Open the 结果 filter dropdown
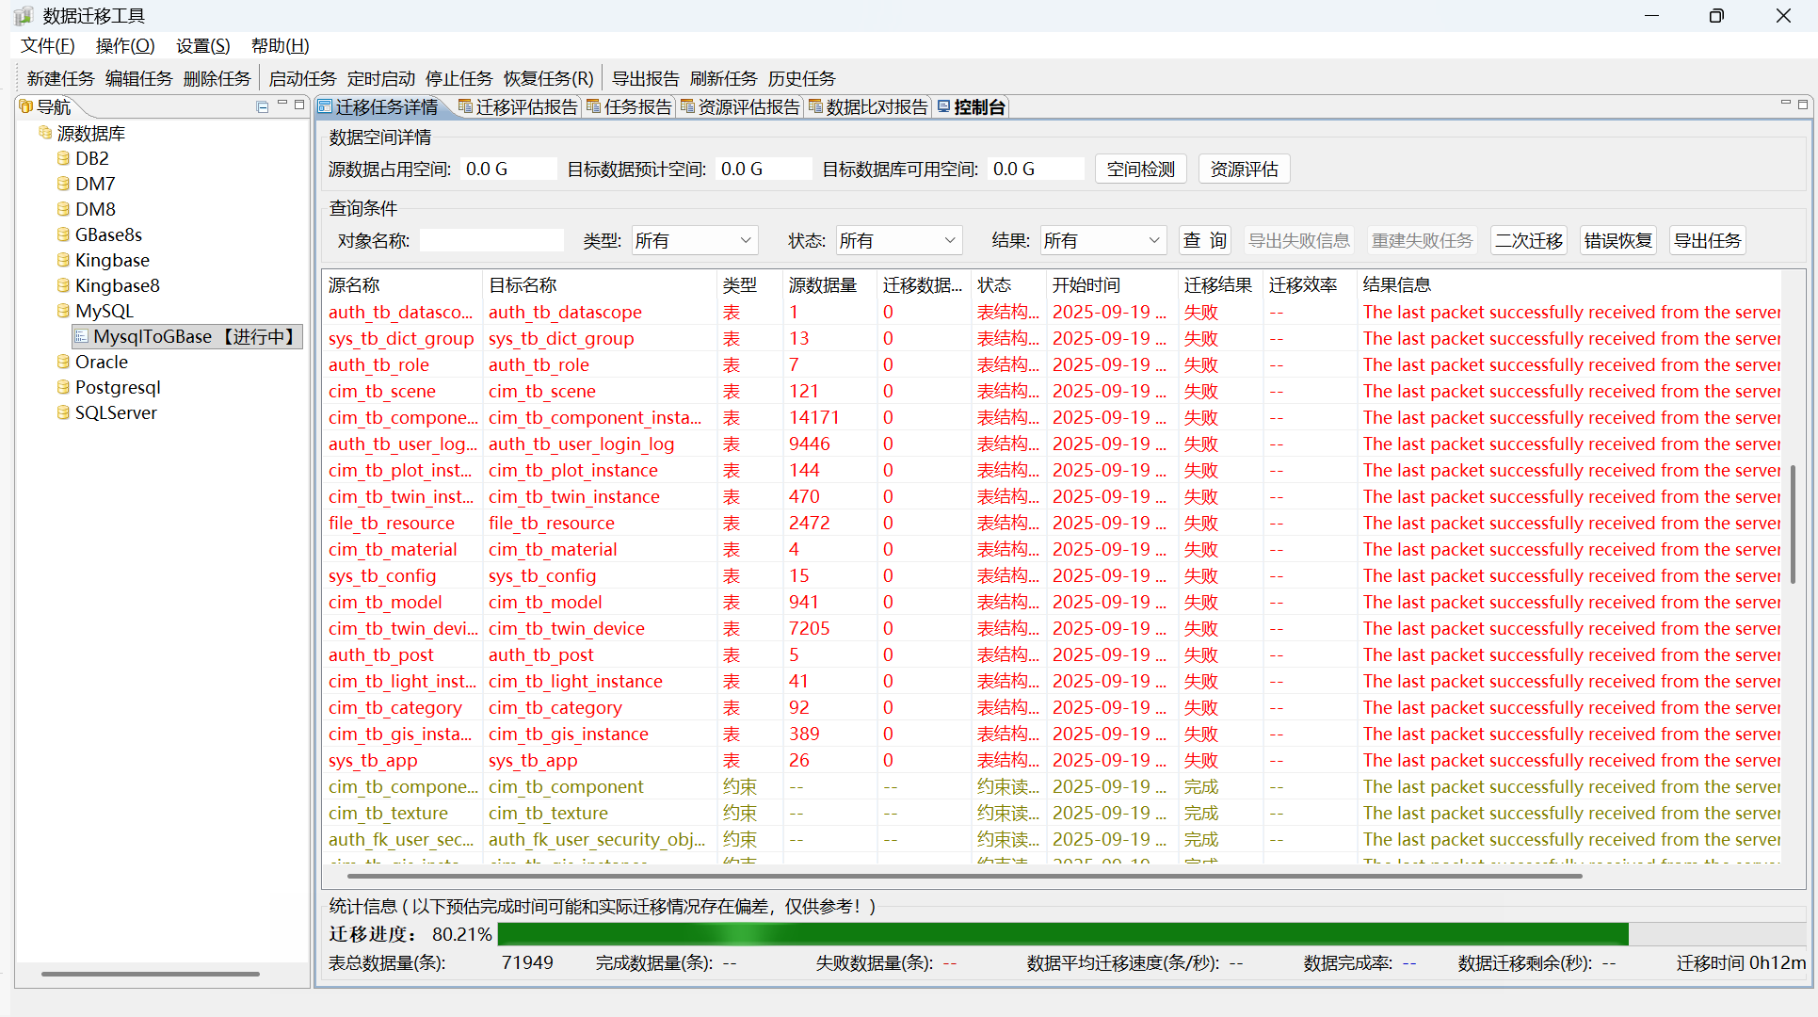 pyautogui.click(x=1103, y=240)
